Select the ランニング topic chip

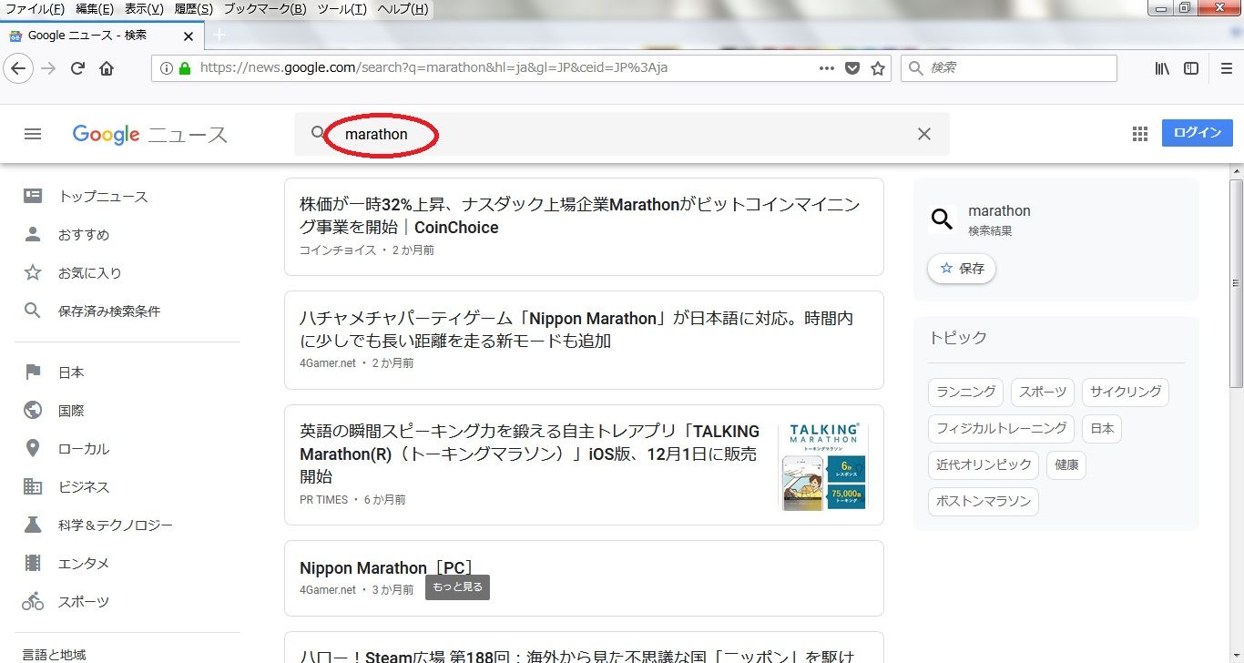click(965, 392)
